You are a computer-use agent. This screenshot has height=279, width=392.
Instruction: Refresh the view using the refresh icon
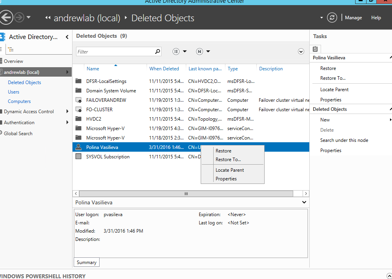pos(332,17)
